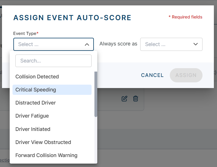Select Forward Collision Warning option

point(52,155)
